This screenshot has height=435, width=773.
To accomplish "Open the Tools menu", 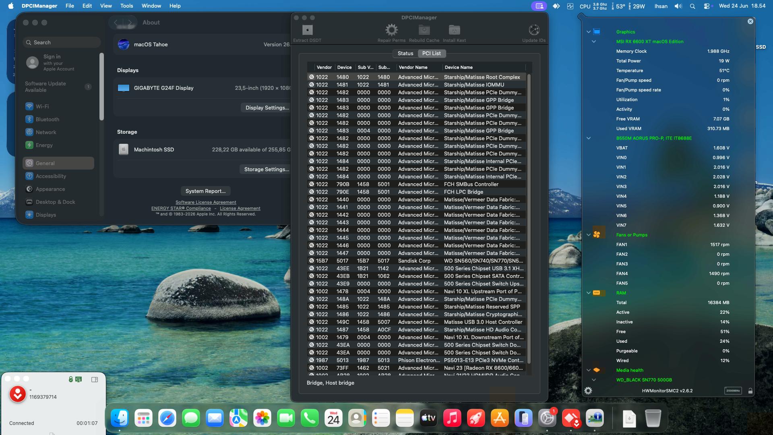I will point(126,6).
